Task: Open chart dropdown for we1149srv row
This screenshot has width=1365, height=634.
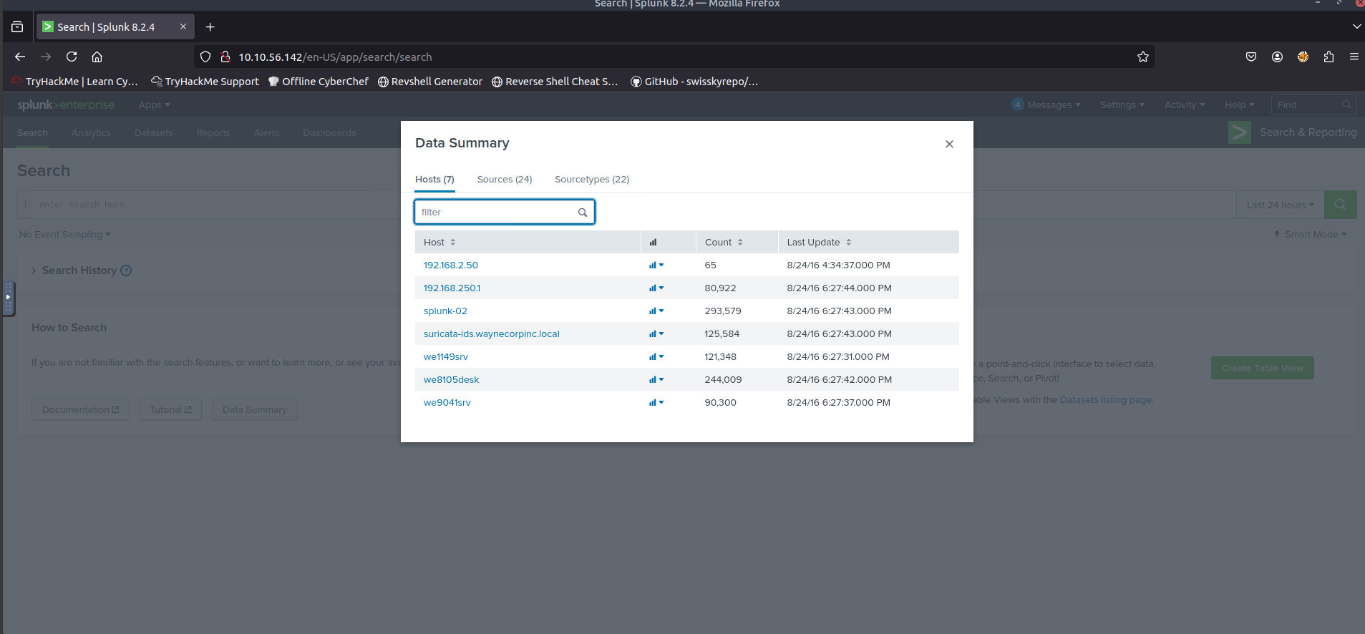Action: click(x=656, y=357)
